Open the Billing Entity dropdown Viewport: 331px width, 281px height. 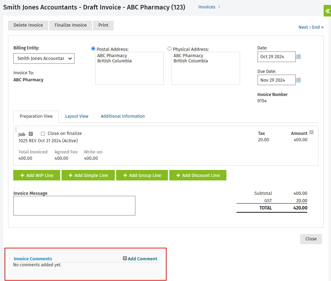click(44, 59)
